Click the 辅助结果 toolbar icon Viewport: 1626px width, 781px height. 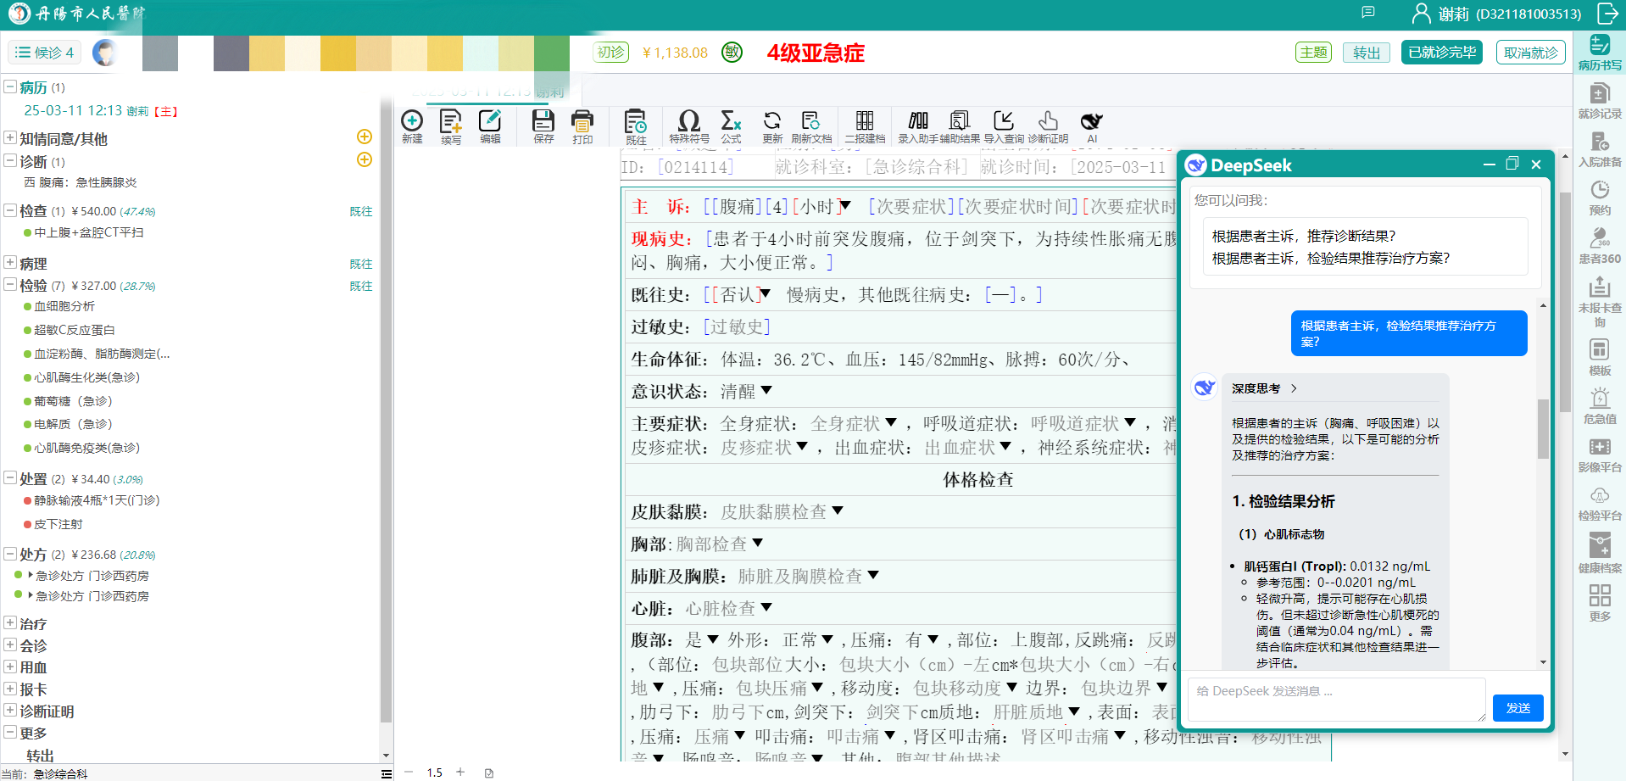960,126
